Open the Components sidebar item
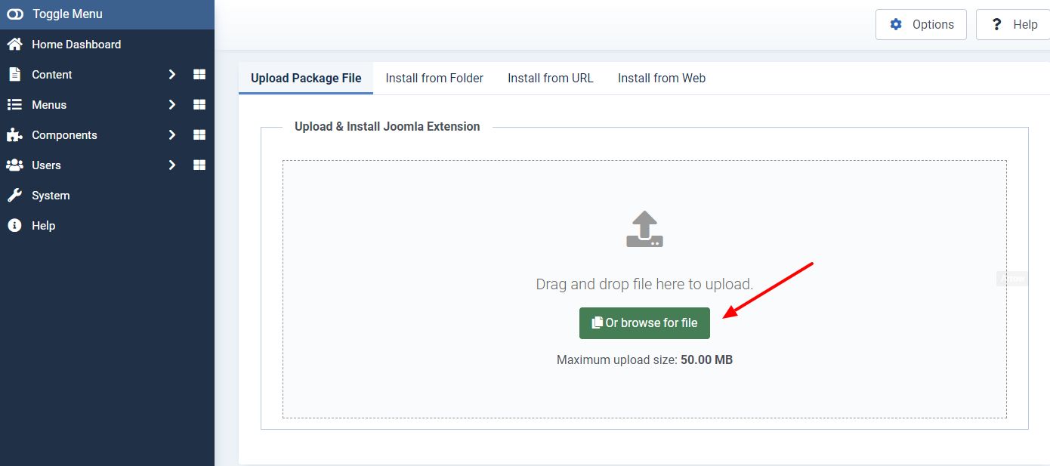This screenshot has height=466, width=1050. tap(64, 135)
